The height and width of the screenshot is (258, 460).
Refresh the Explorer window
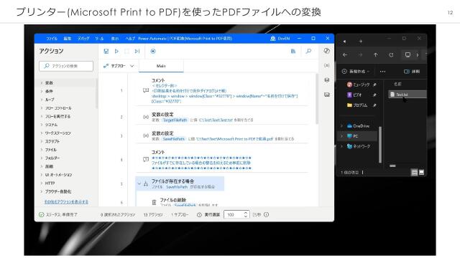391,54
